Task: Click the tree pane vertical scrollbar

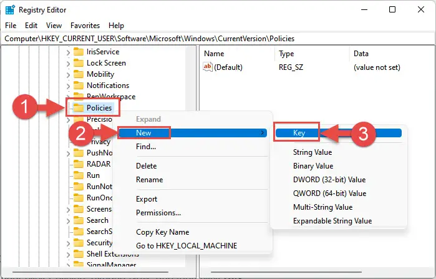Action: (x=191, y=156)
